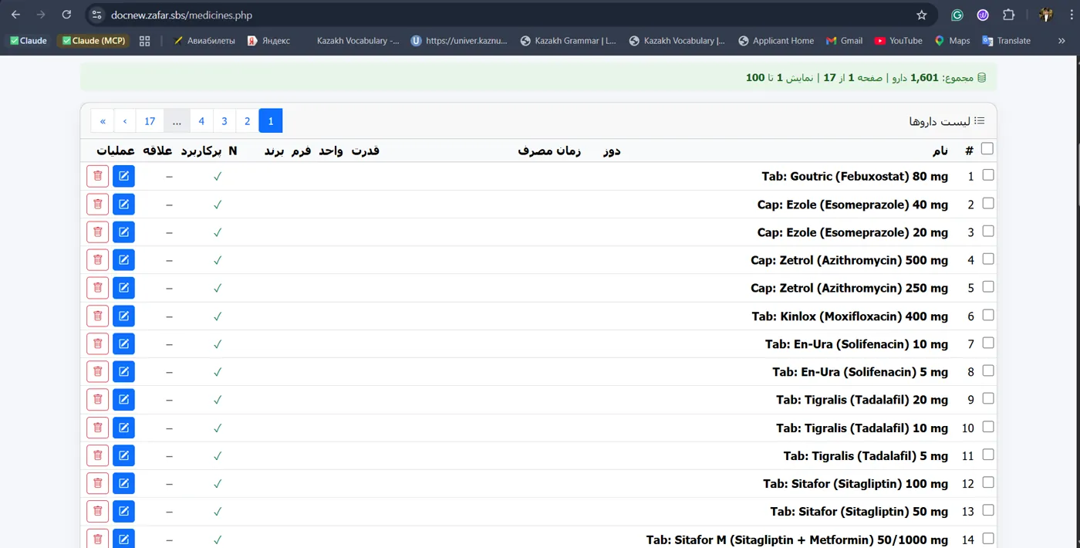Open the Gmail bookmark
The image size is (1080, 548).
pyautogui.click(x=844, y=41)
